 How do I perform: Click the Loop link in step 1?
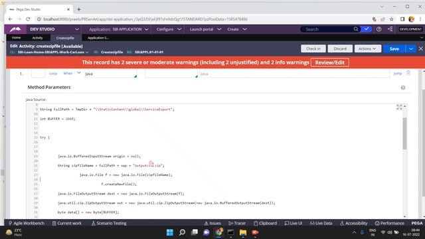click(x=53, y=74)
